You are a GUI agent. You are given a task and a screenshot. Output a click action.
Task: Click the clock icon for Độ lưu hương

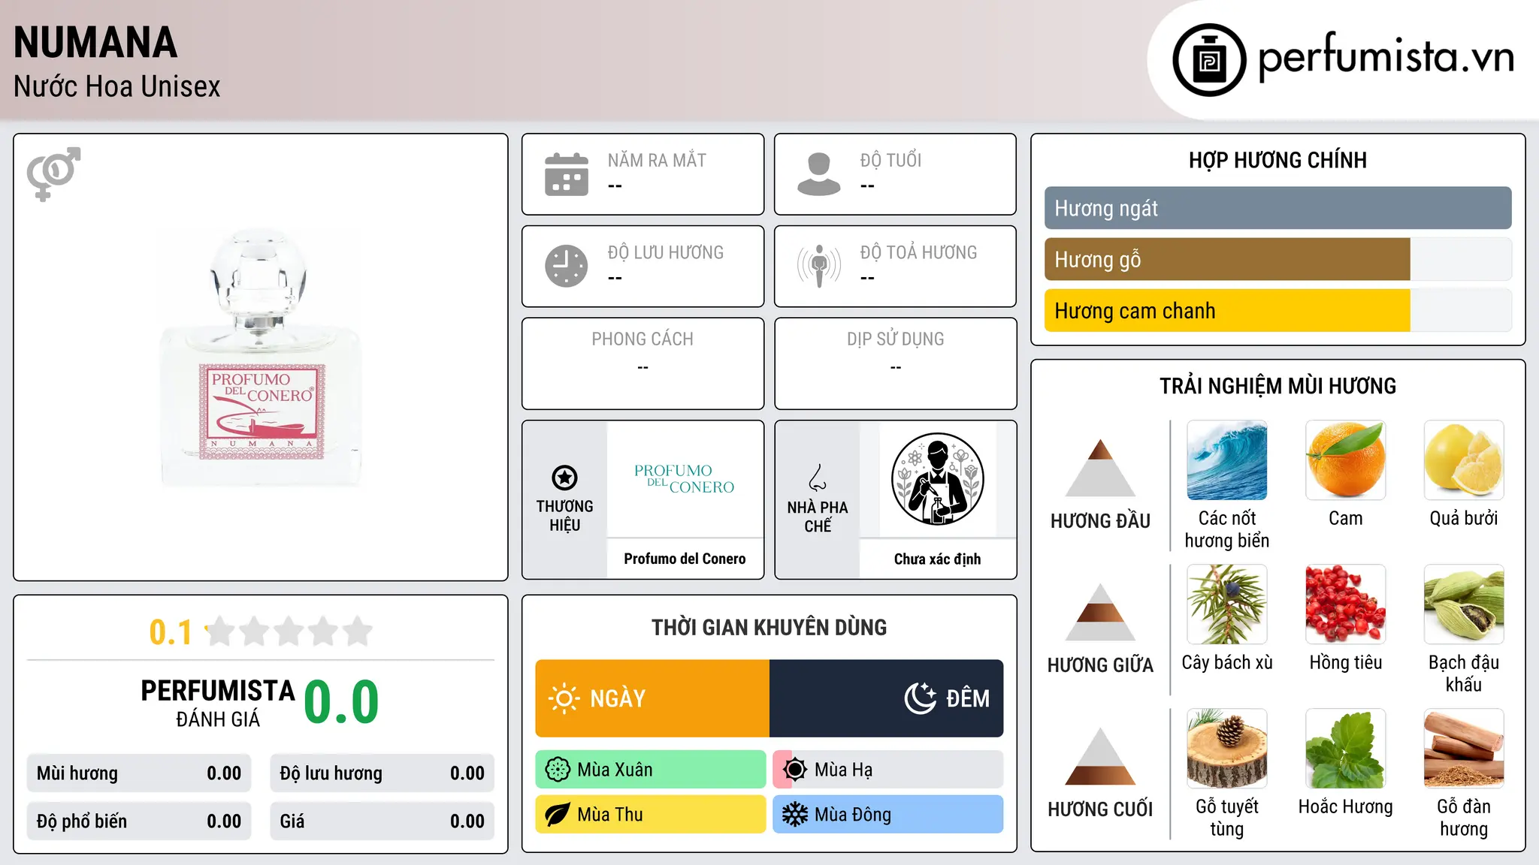[x=567, y=266]
